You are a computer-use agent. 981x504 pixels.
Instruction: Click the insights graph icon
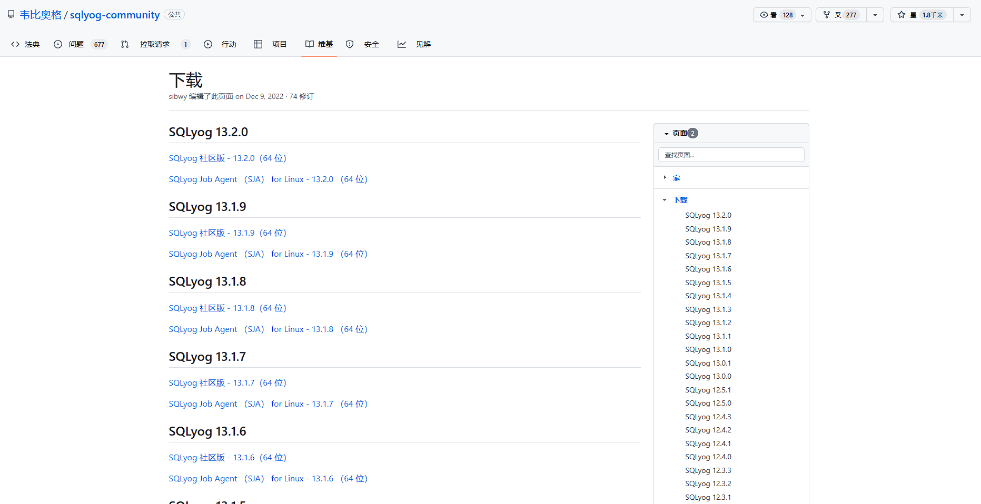tap(402, 44)
